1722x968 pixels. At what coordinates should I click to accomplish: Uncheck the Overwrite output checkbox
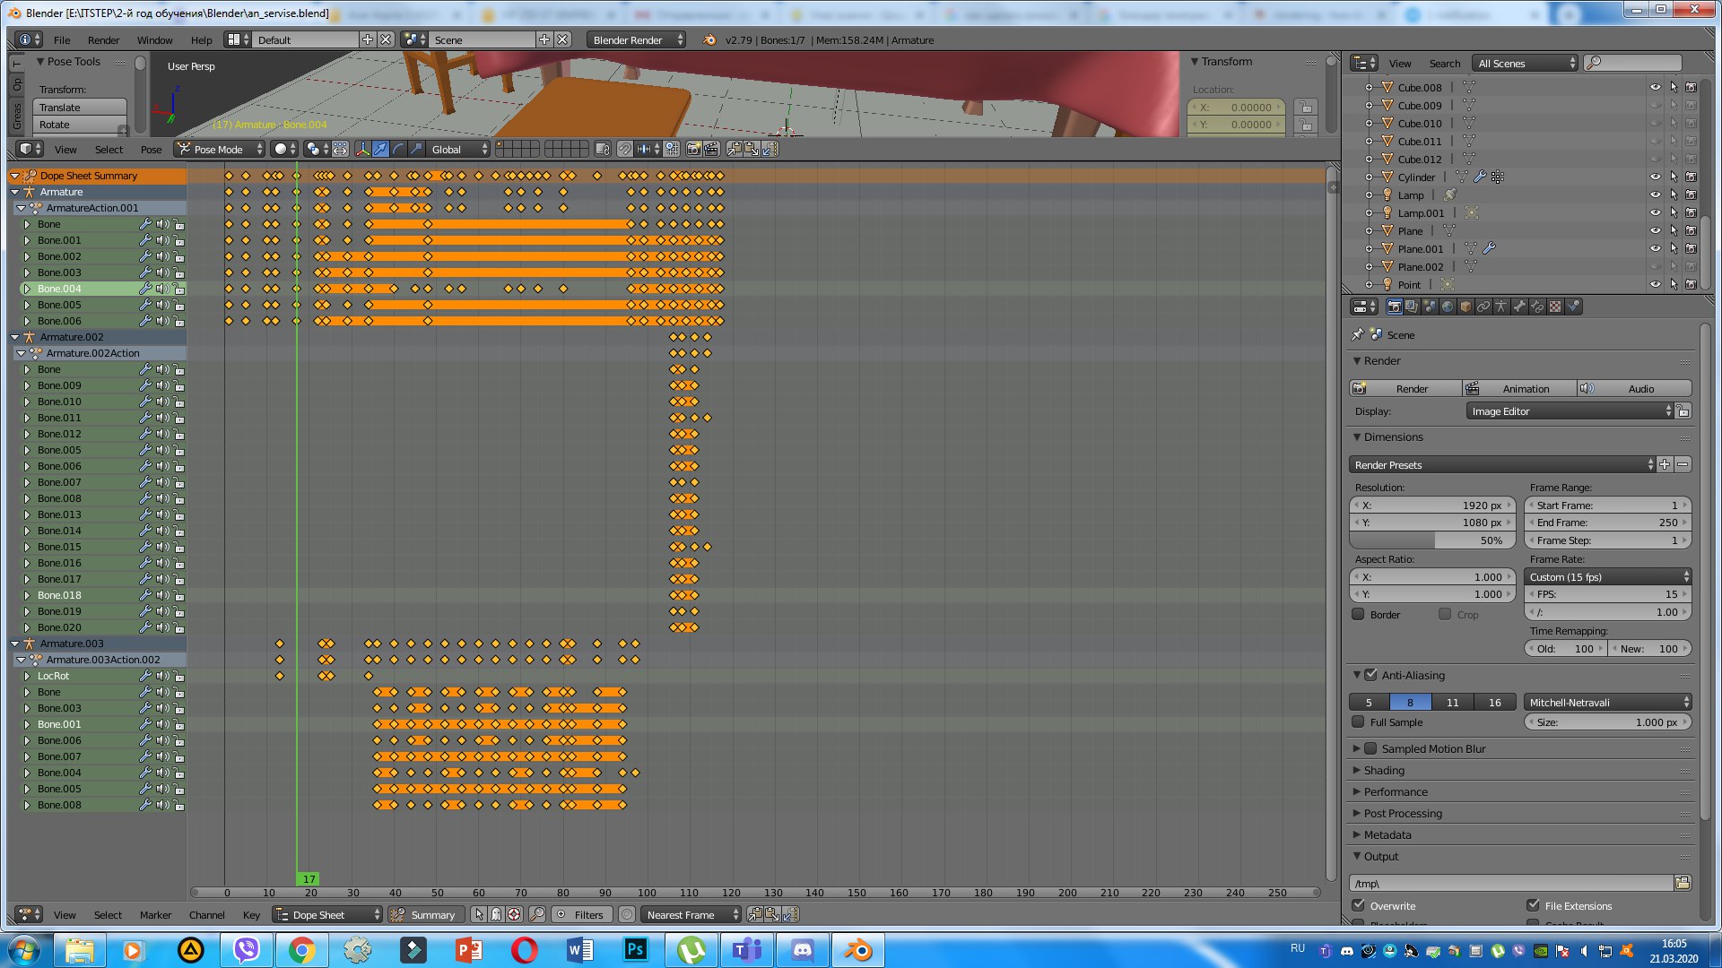point(1358,905)
